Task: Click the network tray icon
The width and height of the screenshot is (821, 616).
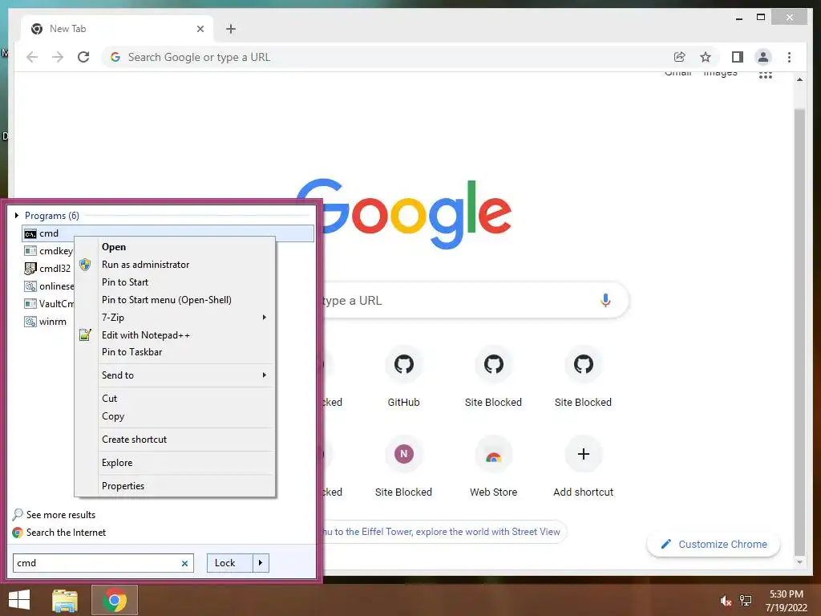Action: tap(746, 601)
